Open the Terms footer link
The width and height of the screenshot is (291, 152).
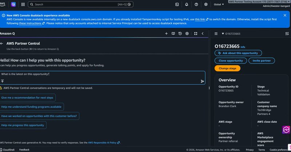coord(262,150)
